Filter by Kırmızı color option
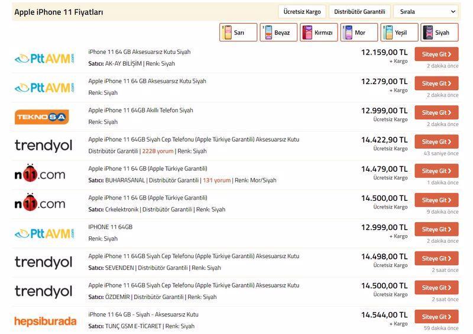 319,33
